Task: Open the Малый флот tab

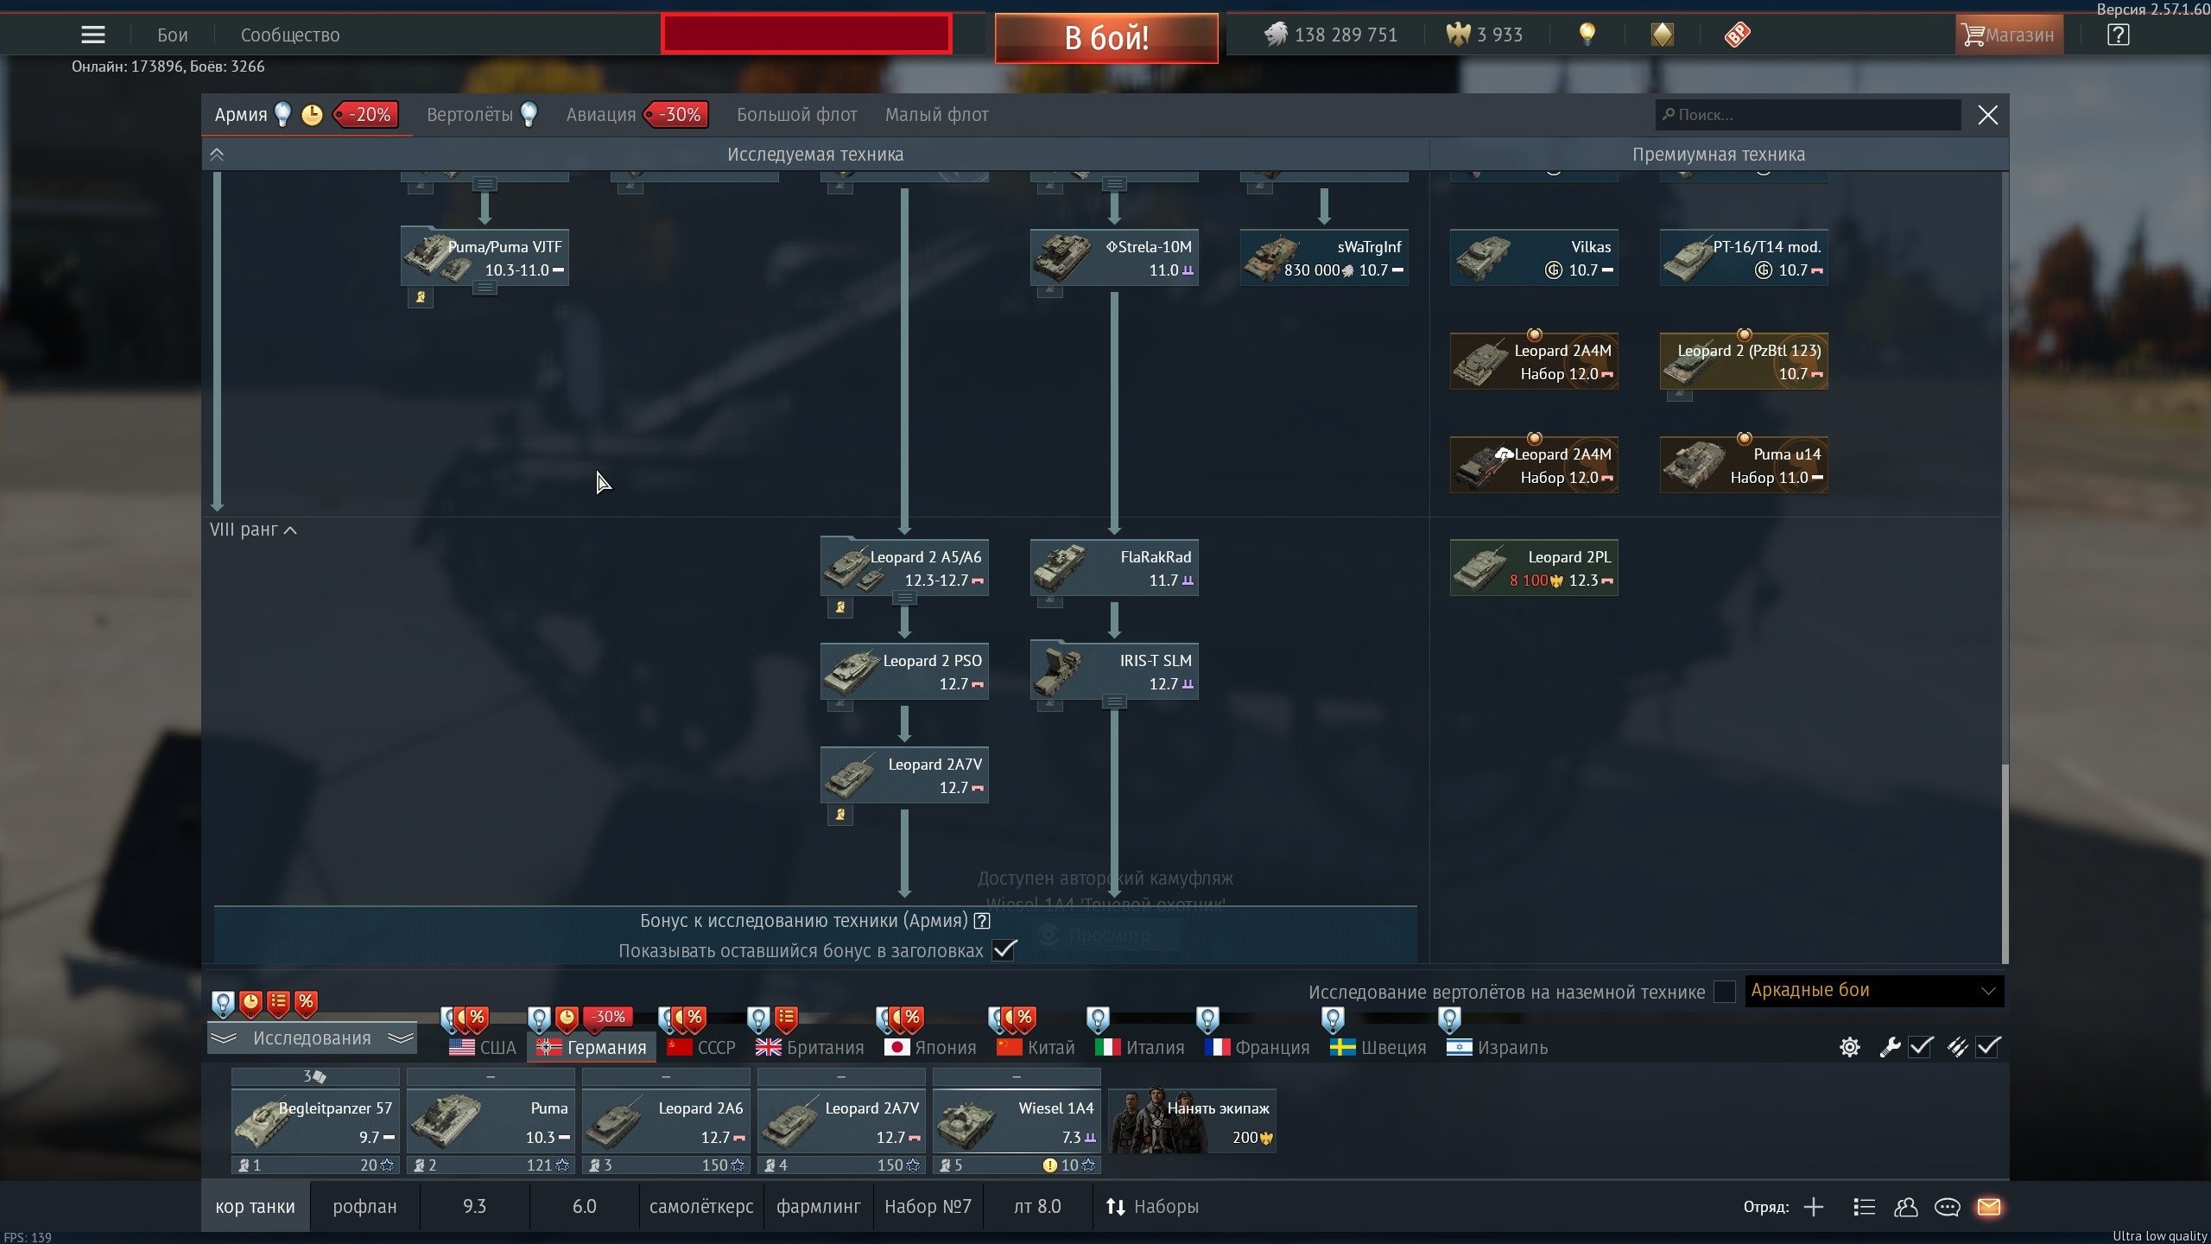Action: 936,115
